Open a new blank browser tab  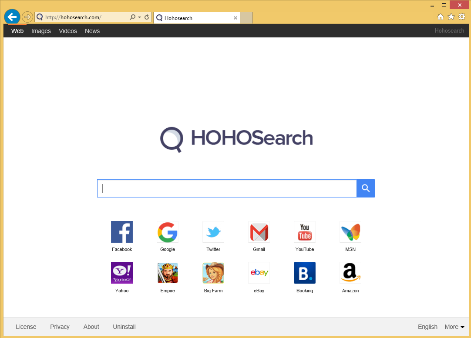click(246, 18)
